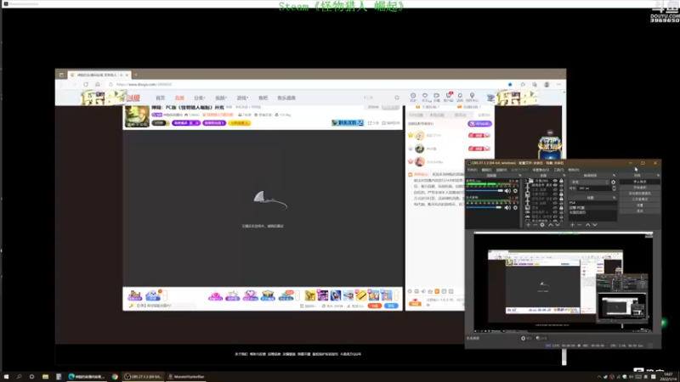
Task: Click the orange button below gift bar
Action: [374, 306]
